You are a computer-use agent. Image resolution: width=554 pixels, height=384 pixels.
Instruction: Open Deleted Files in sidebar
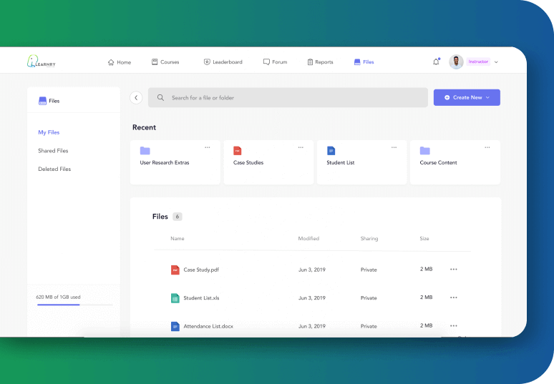pyautogui.click(x=54, y=169)
